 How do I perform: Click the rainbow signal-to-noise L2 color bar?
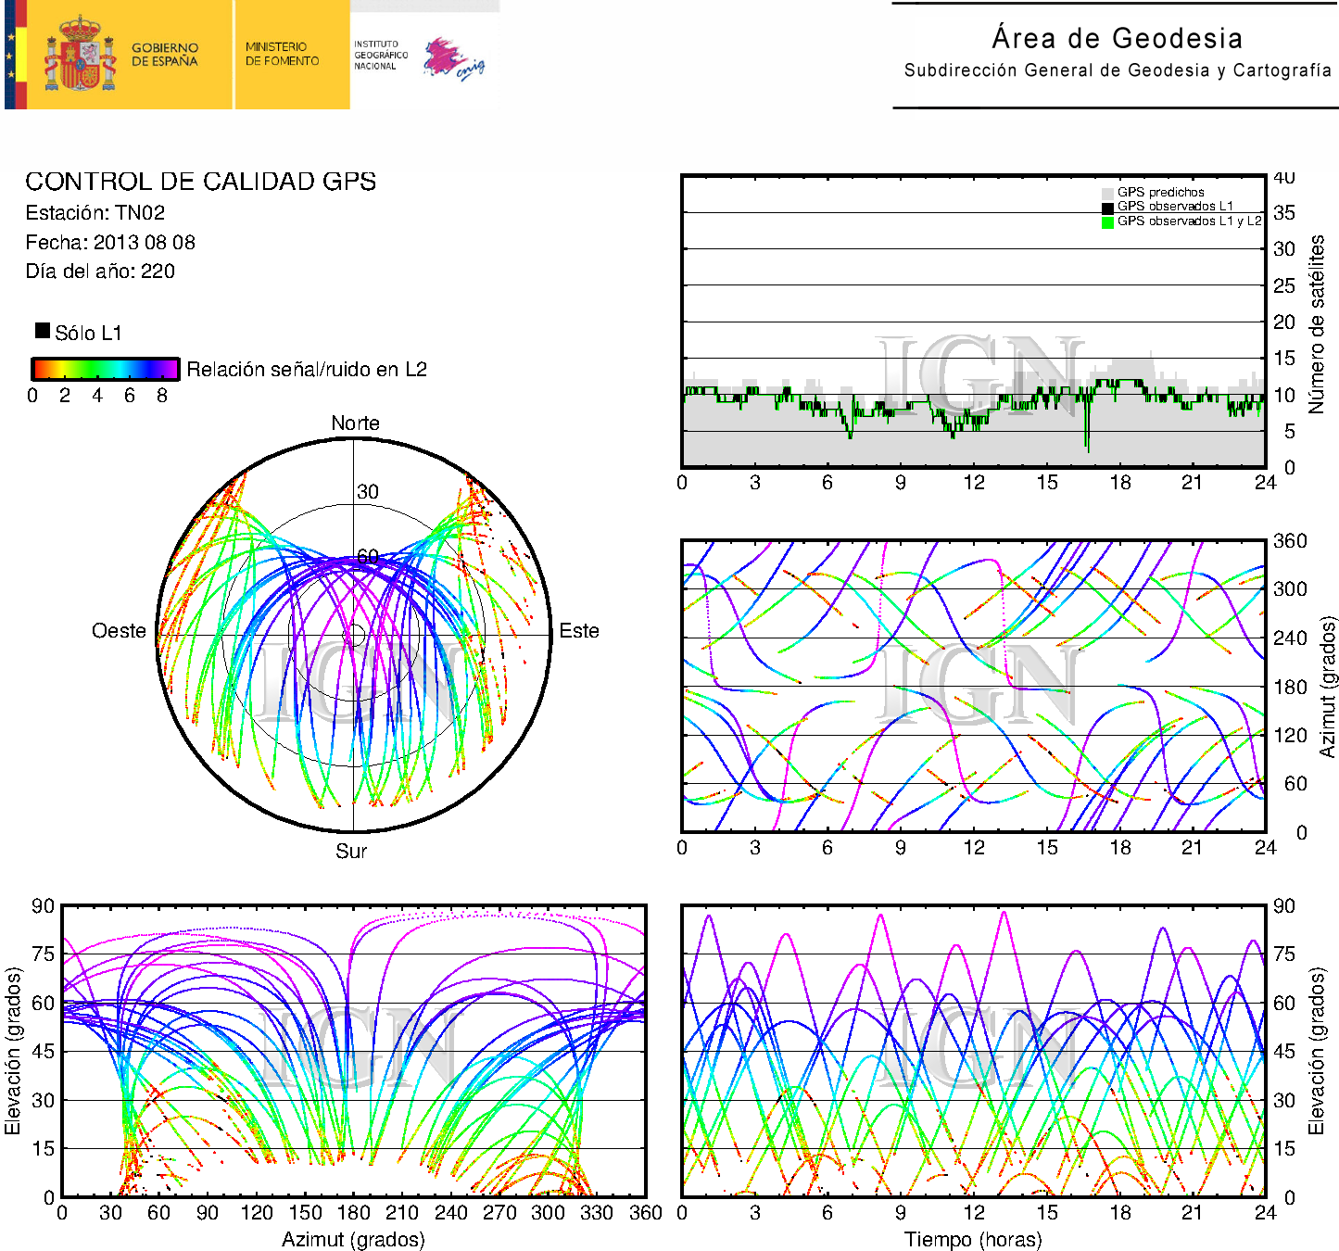point(105,369)
